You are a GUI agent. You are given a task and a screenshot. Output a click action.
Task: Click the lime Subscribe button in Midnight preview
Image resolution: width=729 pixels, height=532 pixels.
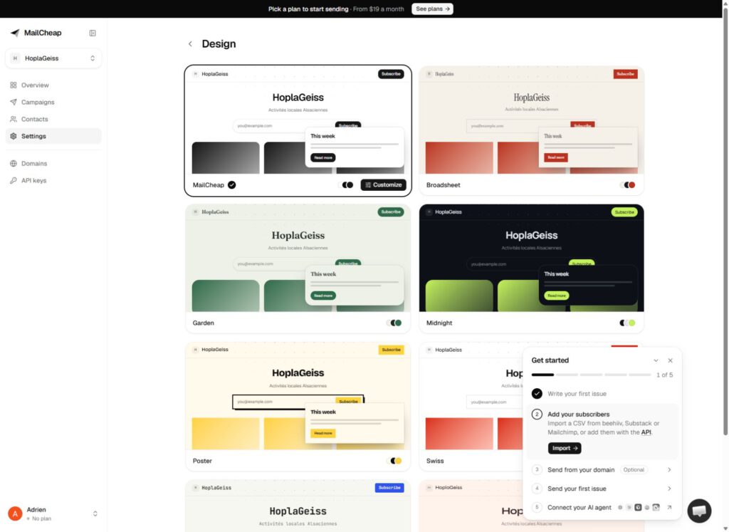(624, 212)
